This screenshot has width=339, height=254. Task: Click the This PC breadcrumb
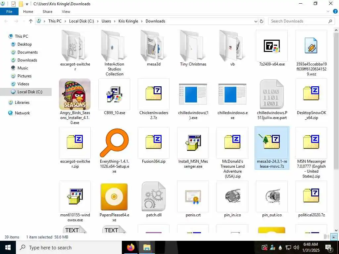tap(55, 21)
